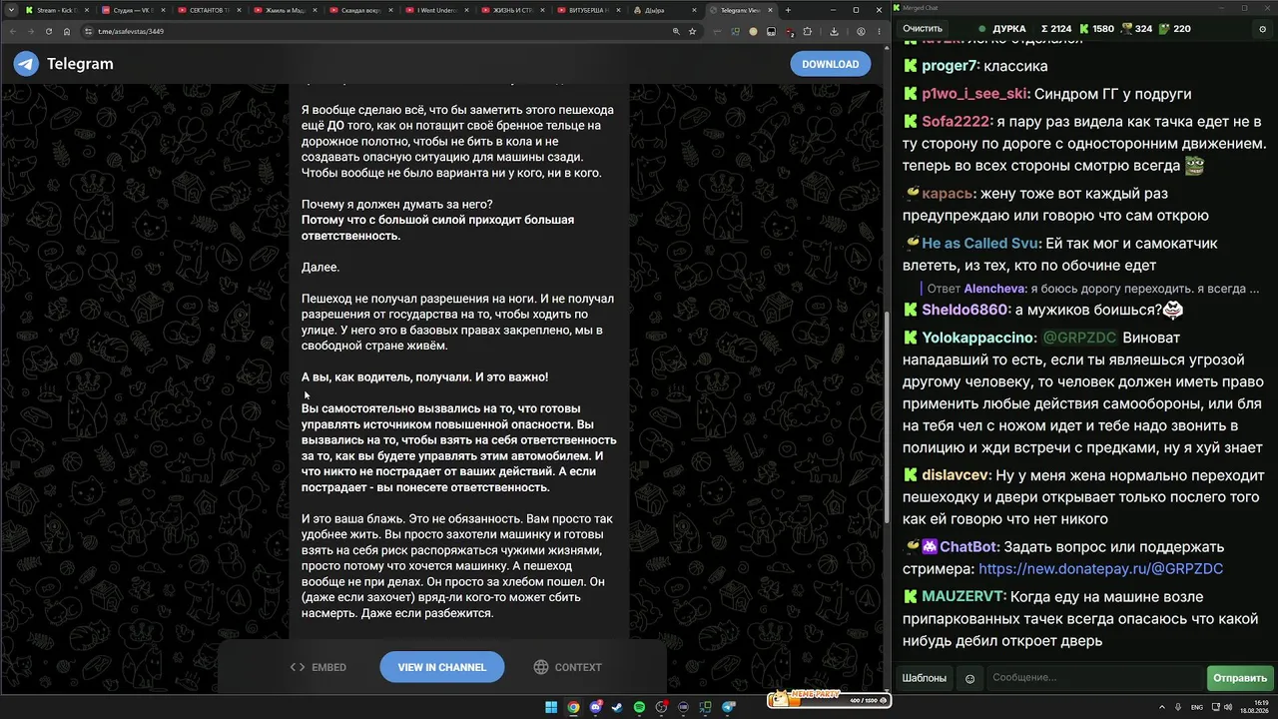The height and width of the screenshot is (719, 1278).
Task: Switch to the Студия — VK tab
Action: [133, 10]
